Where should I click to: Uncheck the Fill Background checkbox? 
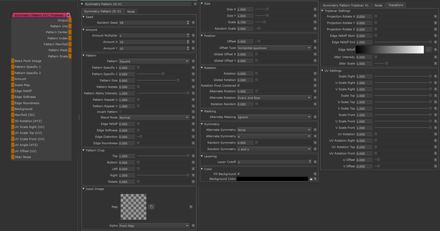238,174
